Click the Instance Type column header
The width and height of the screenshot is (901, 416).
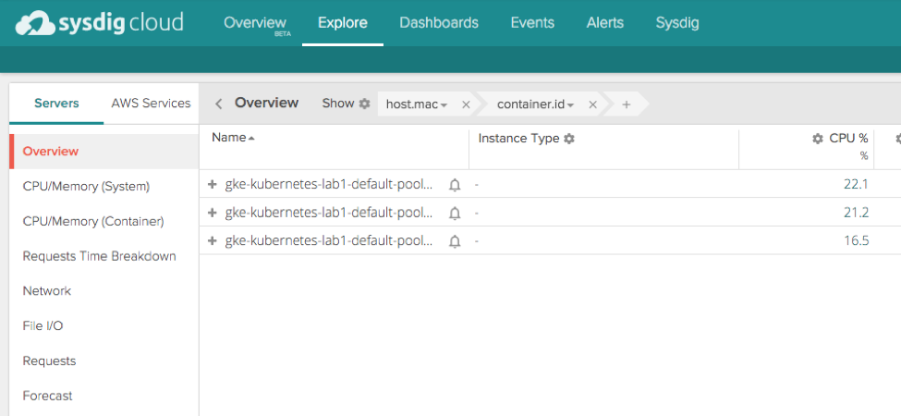(518, 139)
